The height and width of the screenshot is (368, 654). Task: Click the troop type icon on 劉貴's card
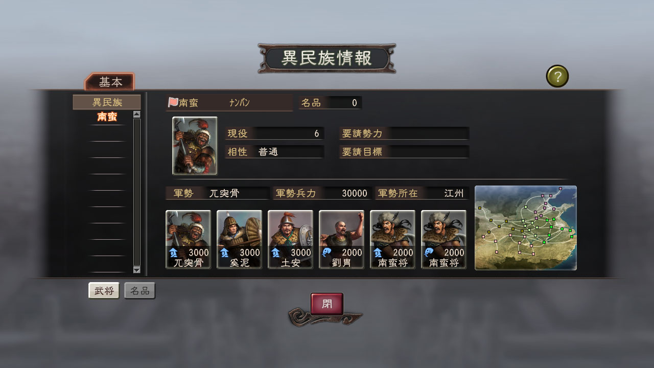pyautogui.click(x=326, y=252)
